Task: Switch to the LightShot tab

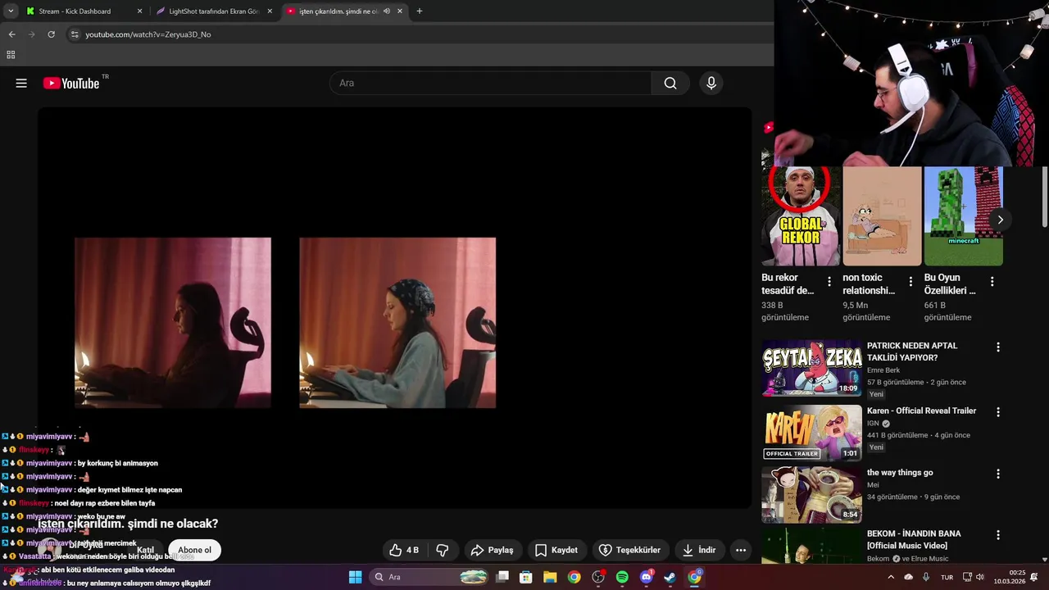Action: click(213, 11)
